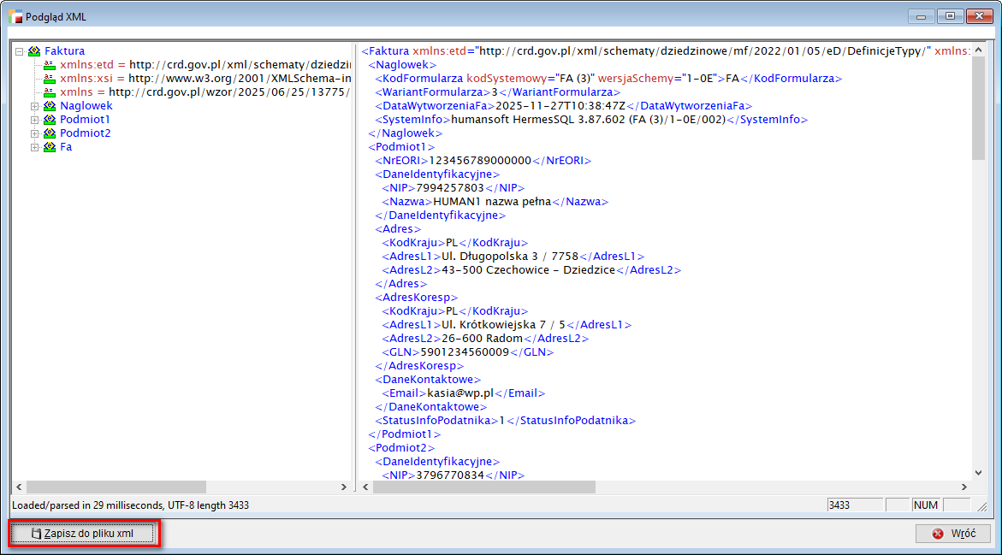This screenshot has height=555, width=1002.
Task: Click the Podmiot2 element icon in tree
Action: point(50,133)
